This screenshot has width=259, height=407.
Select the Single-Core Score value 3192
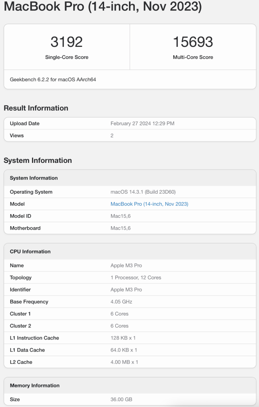pyautogui.click(x=67, y=41)
